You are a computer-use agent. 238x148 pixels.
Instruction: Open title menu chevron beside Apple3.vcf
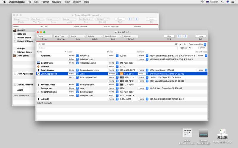click(x=130, y=32)
